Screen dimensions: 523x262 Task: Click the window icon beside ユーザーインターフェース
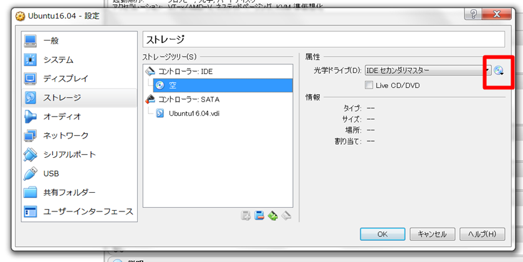(x=31, y=211)
